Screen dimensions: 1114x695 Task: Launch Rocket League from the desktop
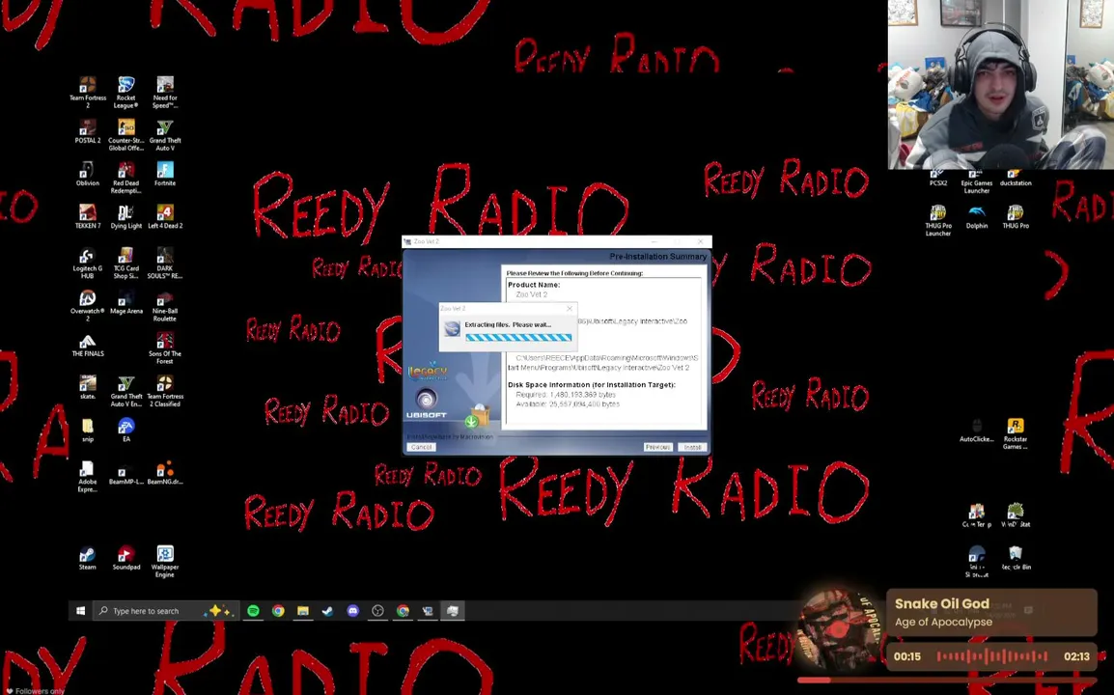(x=125, y=93)
